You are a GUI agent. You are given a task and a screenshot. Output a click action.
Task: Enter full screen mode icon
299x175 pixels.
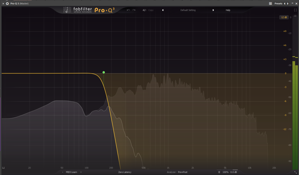pyautogui.click(x=295, y=10)
